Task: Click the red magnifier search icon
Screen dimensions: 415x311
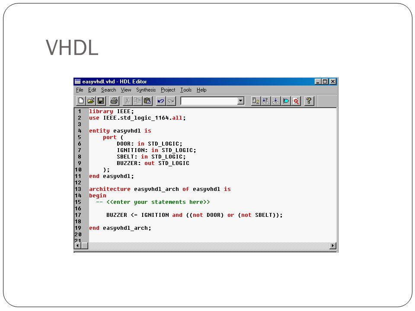Action: point(296,101)
